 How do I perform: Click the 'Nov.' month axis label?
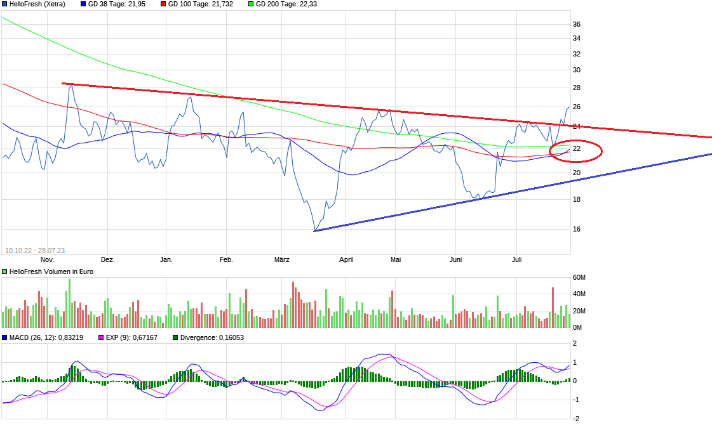47,259
